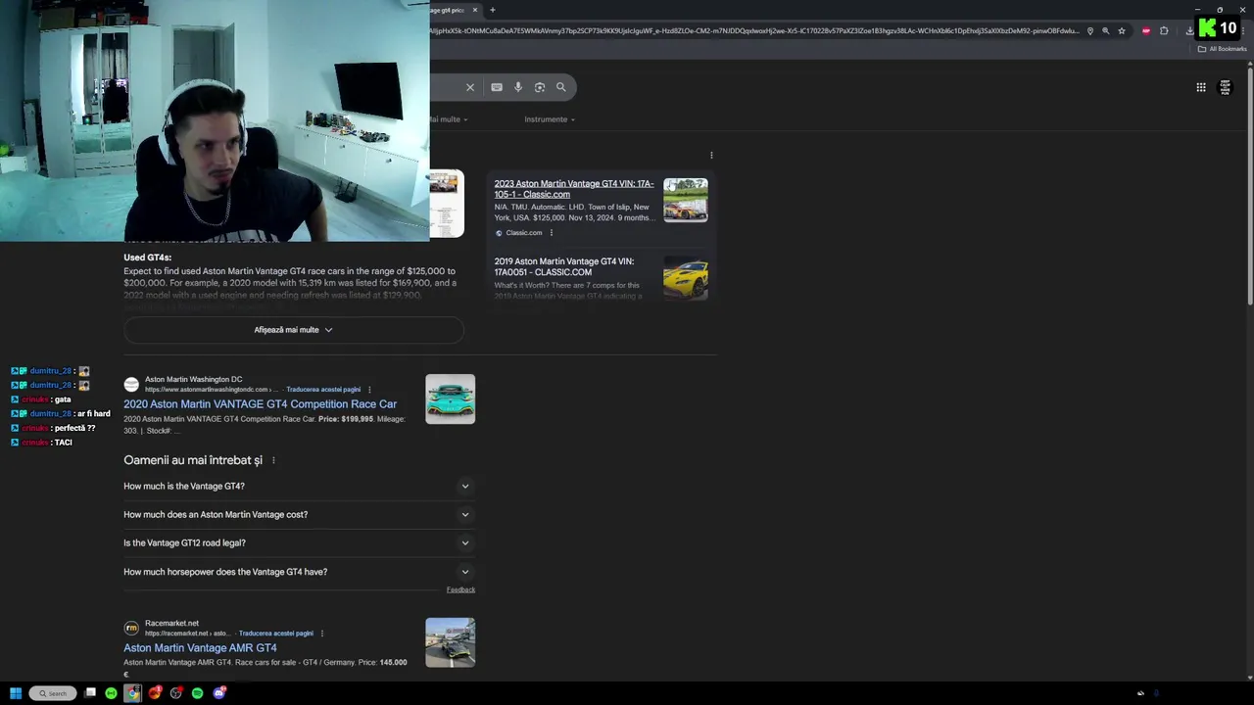Open options for the Classic.com source
Screen dimensions: 1254x705
pyautogui.click(x=552, y=233)
